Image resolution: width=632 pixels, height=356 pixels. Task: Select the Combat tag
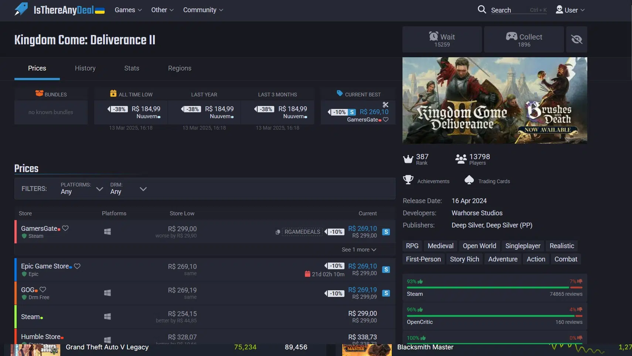click(x=566, y=259)
